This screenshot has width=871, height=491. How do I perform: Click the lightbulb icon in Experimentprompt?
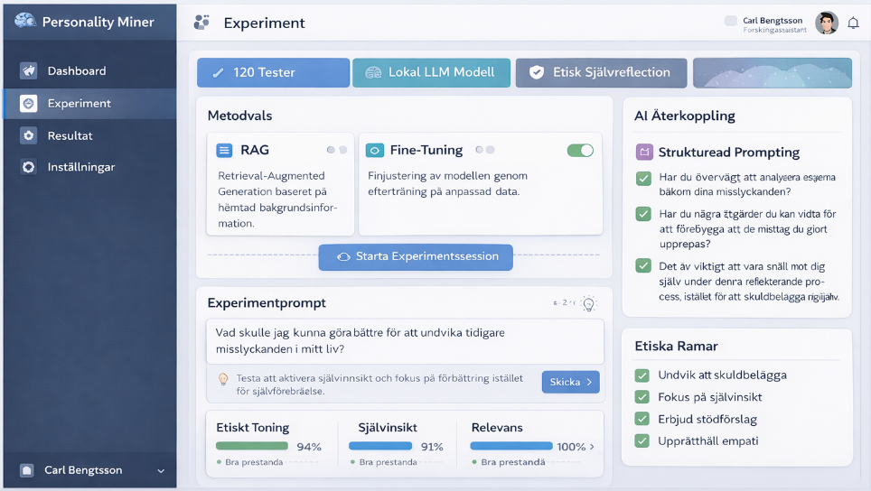coord(589,304)
